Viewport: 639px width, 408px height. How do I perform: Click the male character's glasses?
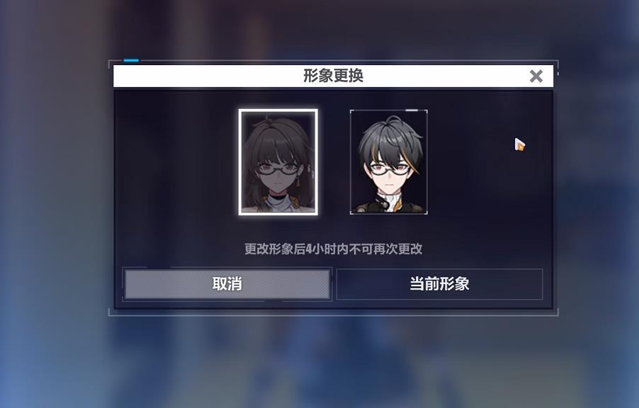389,169
